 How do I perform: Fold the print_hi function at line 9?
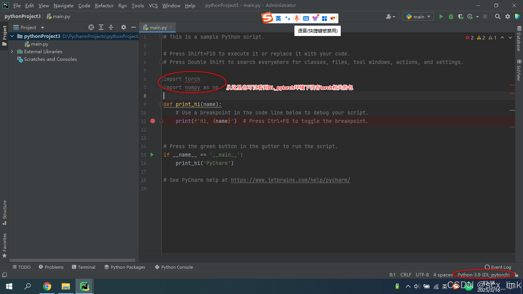[x=161, y=104]
